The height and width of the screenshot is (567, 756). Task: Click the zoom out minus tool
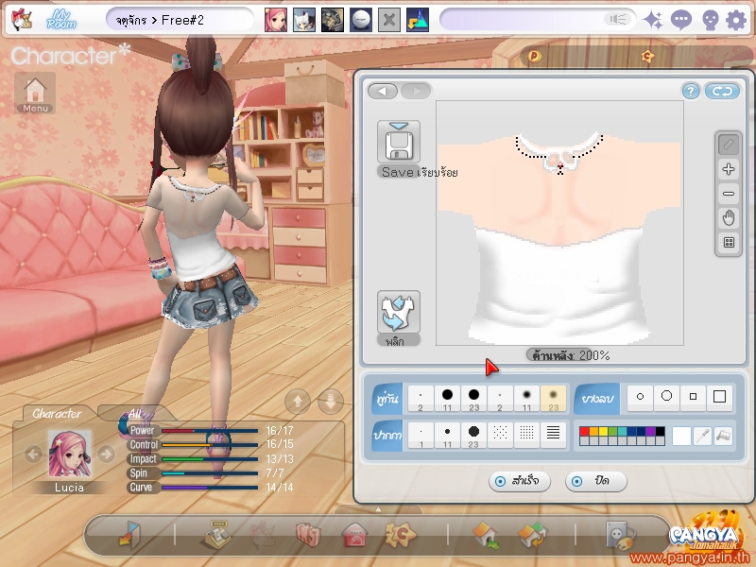[x=728, y=194]
